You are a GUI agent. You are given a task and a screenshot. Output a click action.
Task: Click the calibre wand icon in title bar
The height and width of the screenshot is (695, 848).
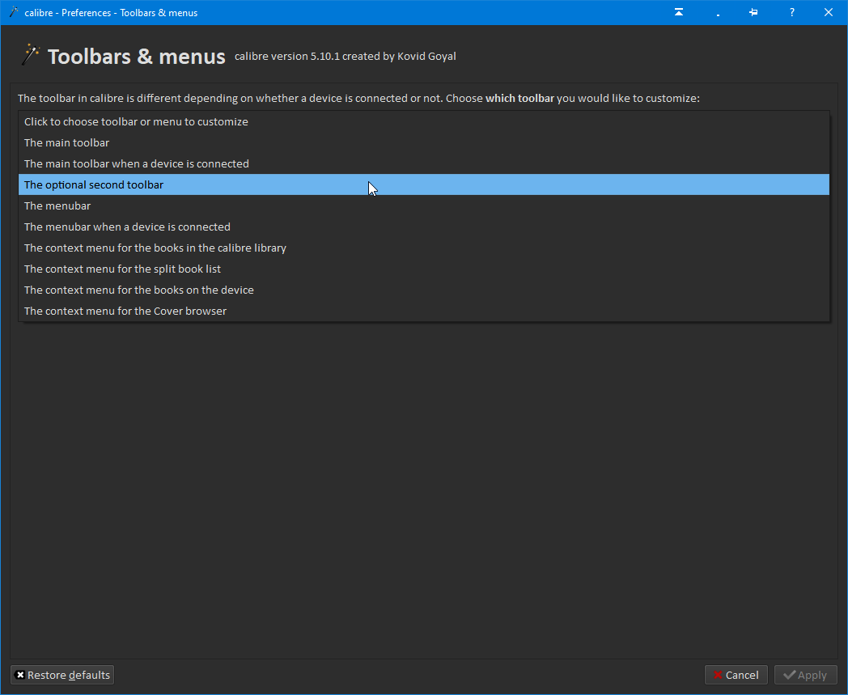(x=14, y=12)
